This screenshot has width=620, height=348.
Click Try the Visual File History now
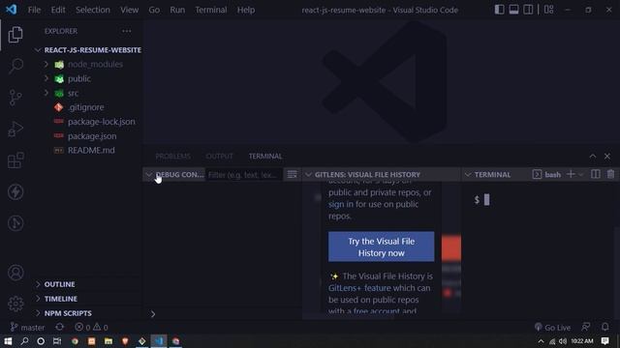pyautogui.click(x=381, y=246)
